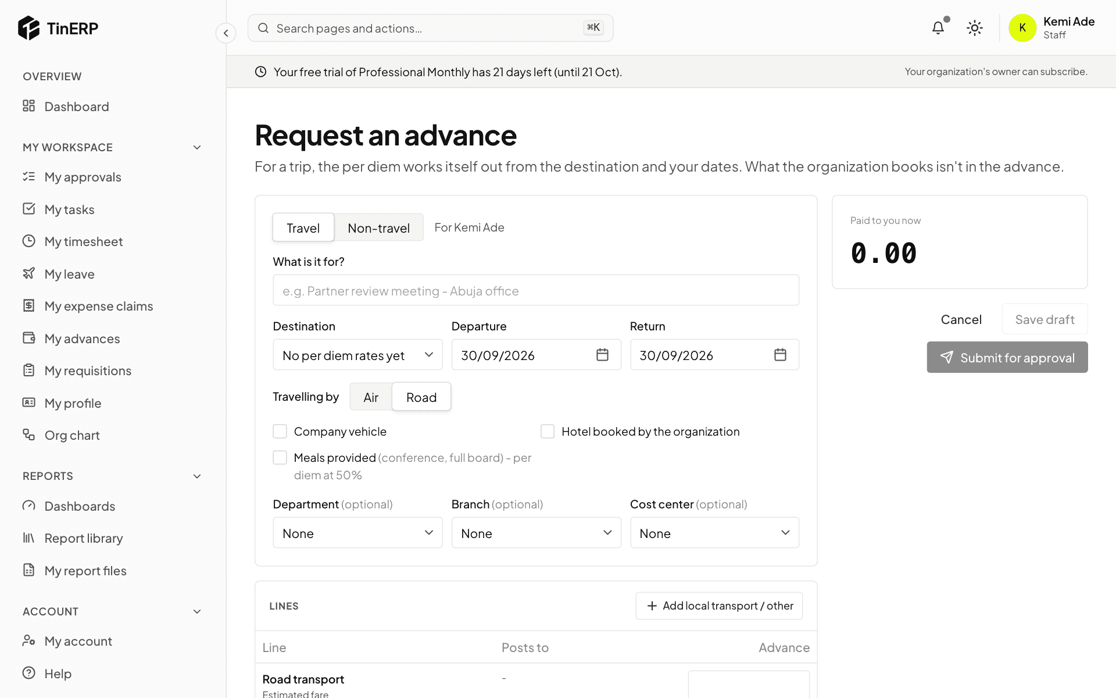The width and height of the screenshot is (1116, 698).
Task: Go to My report files
Action: 85,571
